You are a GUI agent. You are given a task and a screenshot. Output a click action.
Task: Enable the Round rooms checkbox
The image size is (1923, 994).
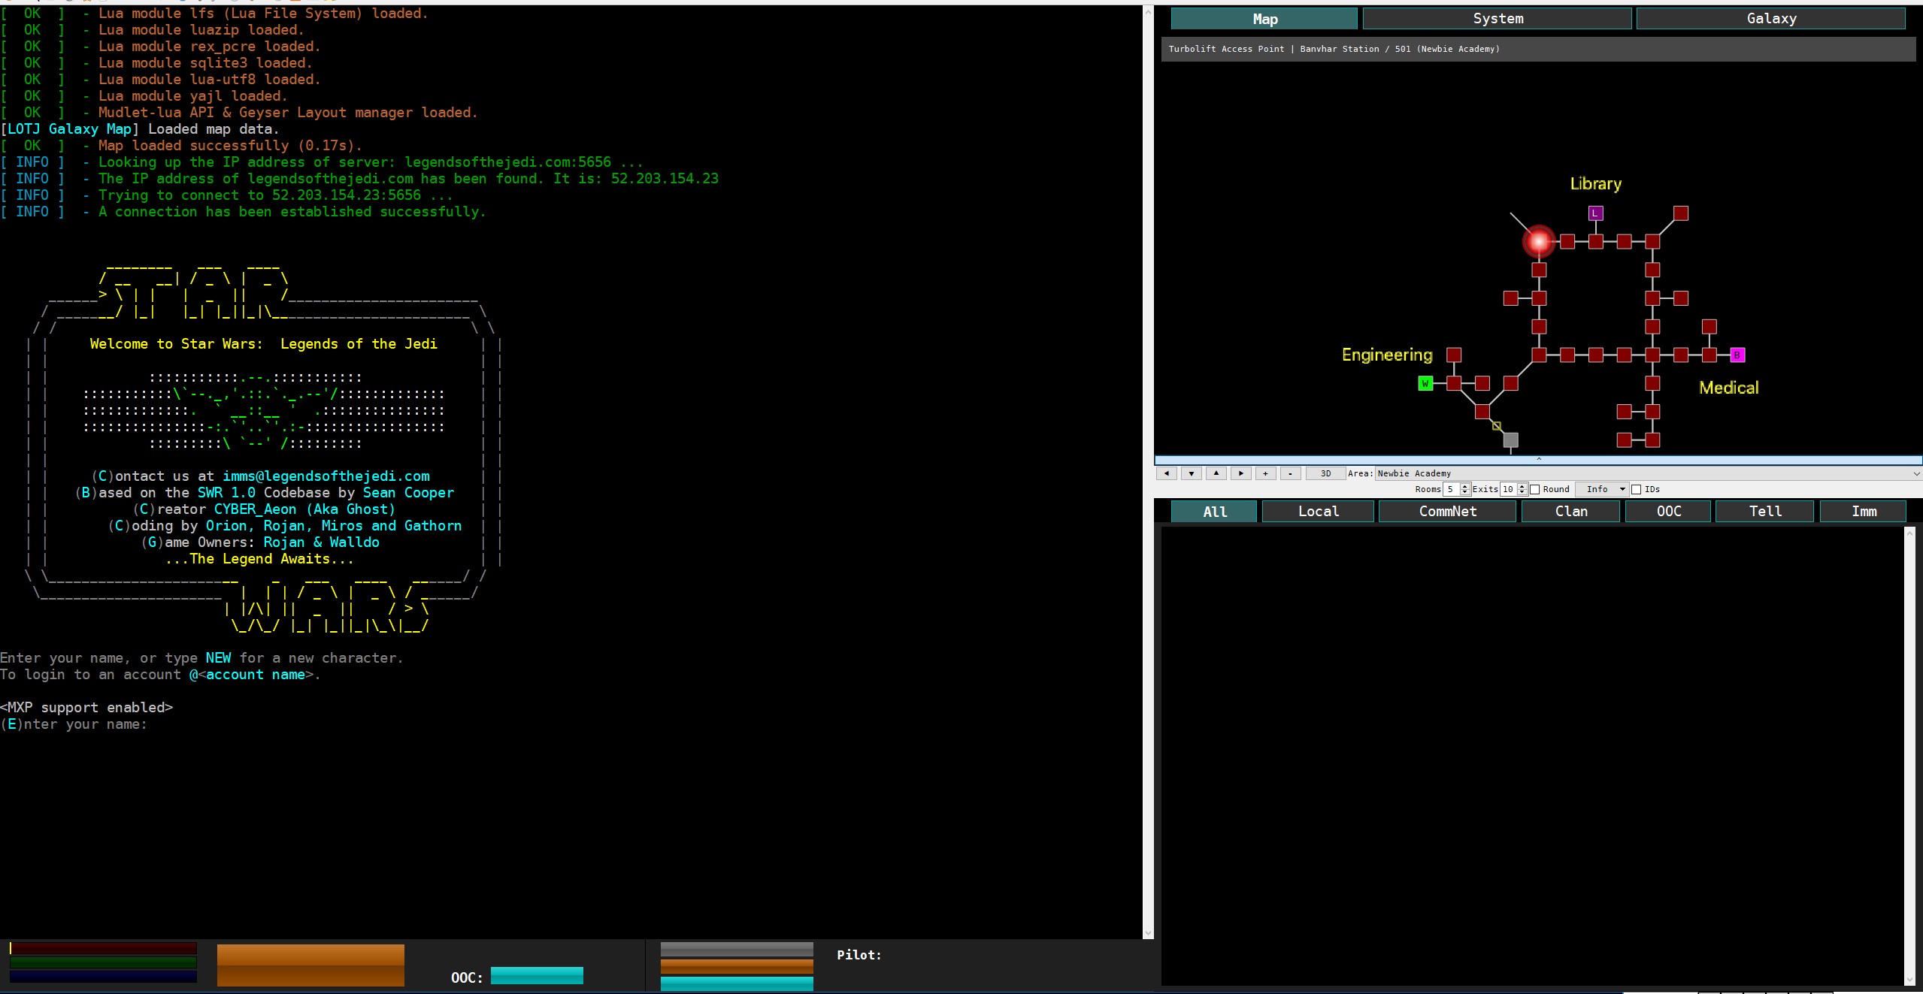pos(1535,490)
